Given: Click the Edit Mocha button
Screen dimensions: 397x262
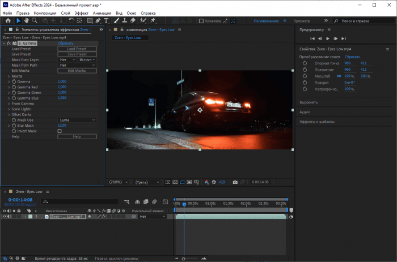Looking at the screenshot, I should [77, 71].
